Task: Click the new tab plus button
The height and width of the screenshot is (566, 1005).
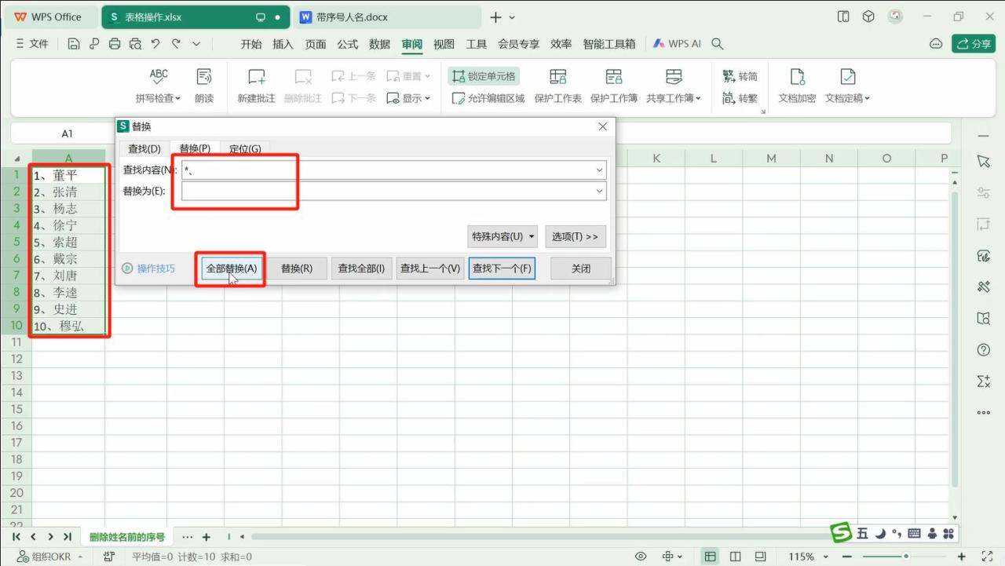Action: [x=495, y=17]
